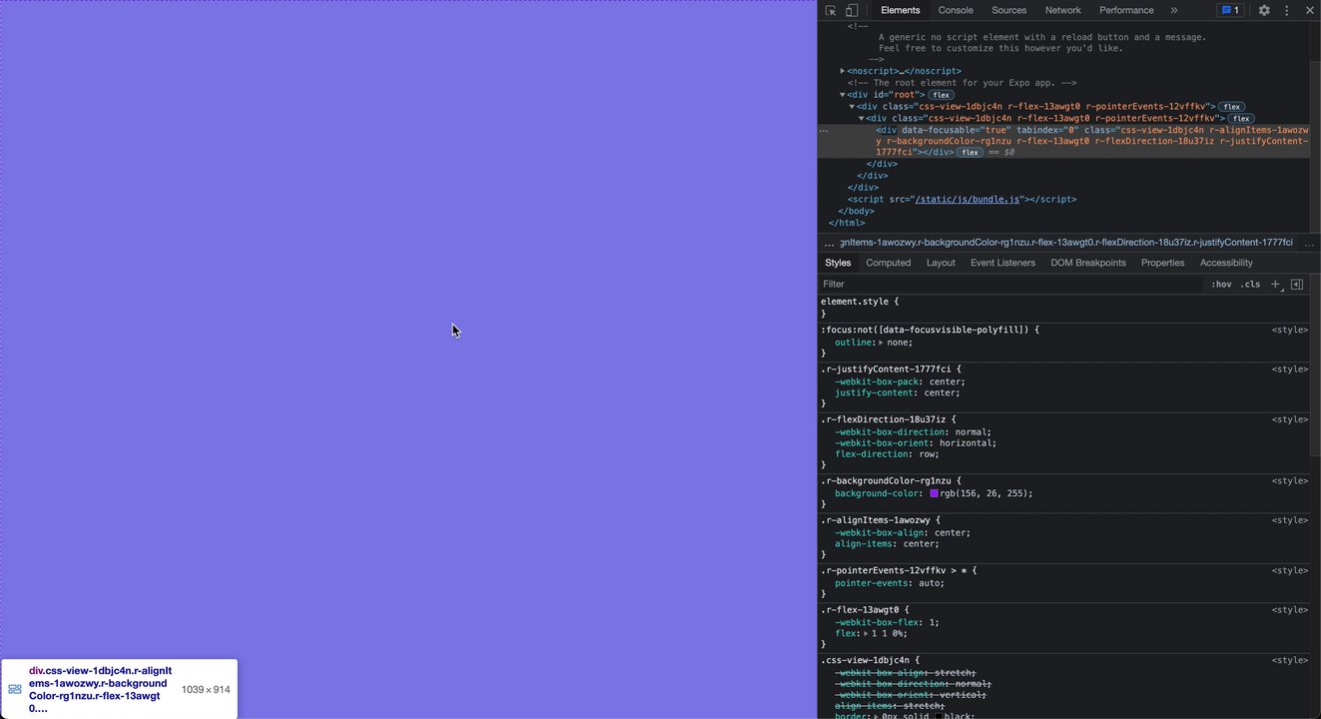Image resolution: width=1321 pixels, height=719 pixels.
Task: Toggle flex badge on second nested css-view div
Action: [x=1241, y=119]
